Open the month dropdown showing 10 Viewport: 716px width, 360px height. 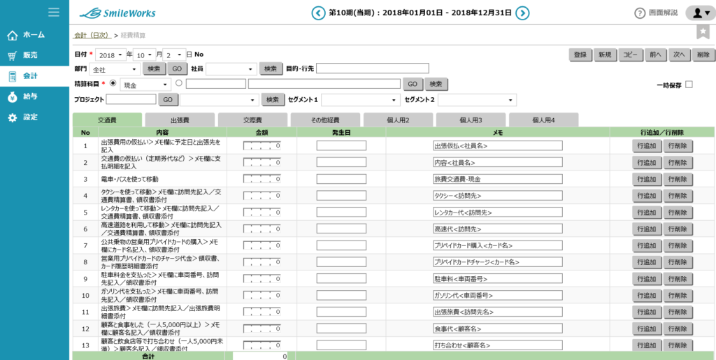145,55
